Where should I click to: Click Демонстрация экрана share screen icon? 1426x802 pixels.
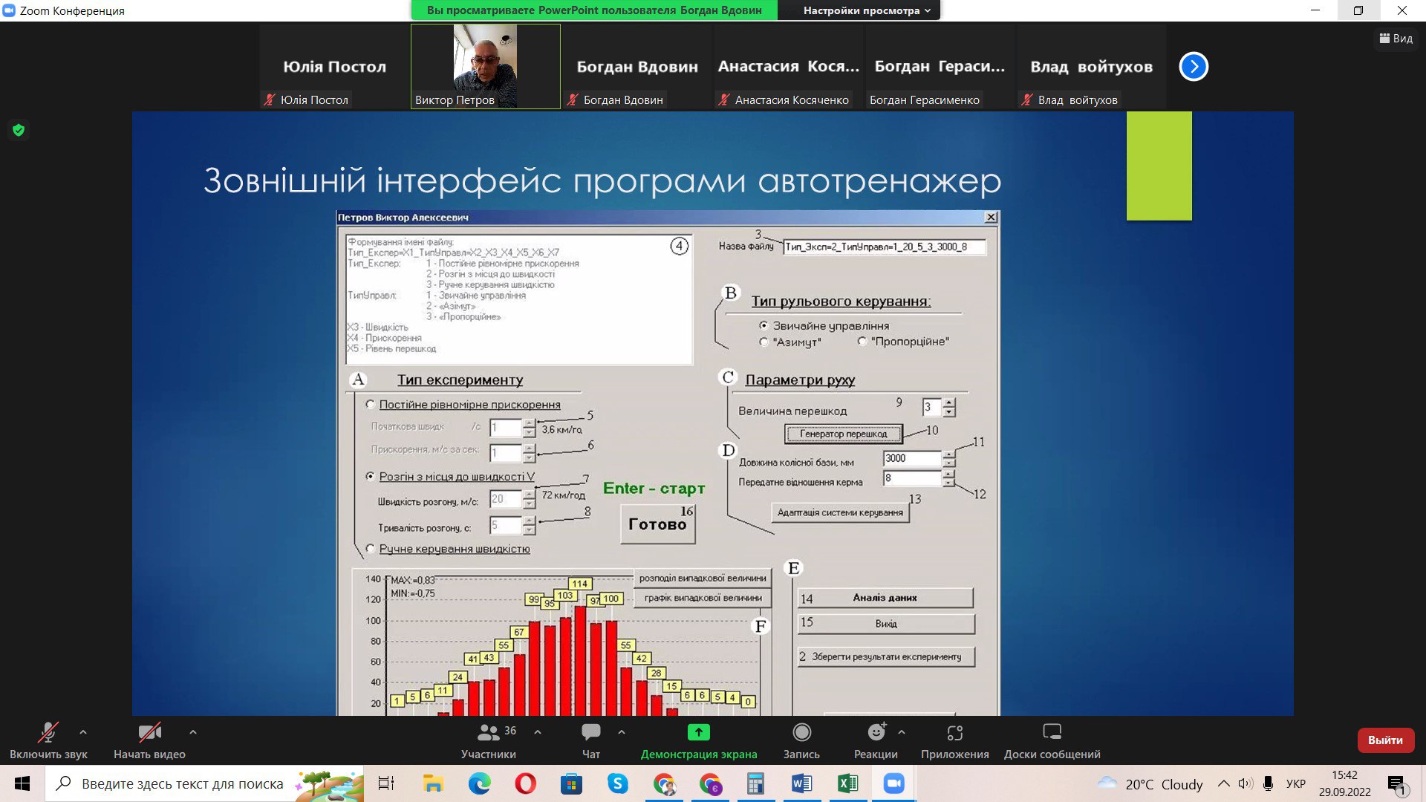coord(698,733)
